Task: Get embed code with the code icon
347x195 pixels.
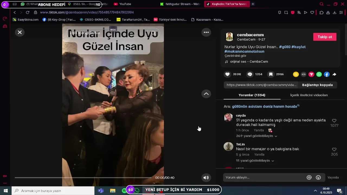Action: pos(304,74)
